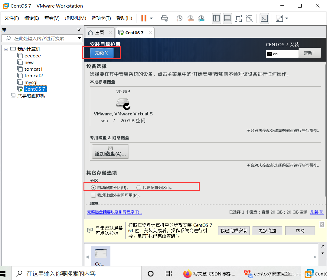
Task: Select the new virtual machine
Action: click(x=29, y=63)
